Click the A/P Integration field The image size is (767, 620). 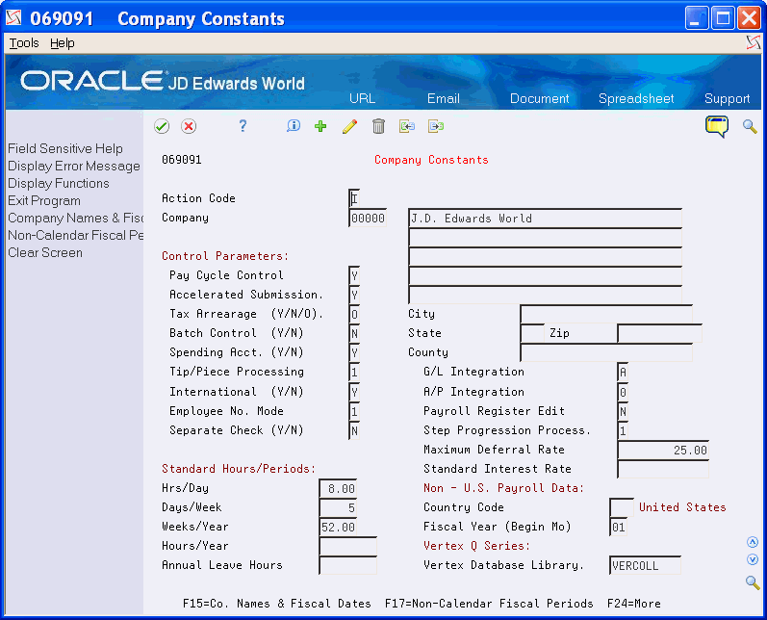coord(623,392)
